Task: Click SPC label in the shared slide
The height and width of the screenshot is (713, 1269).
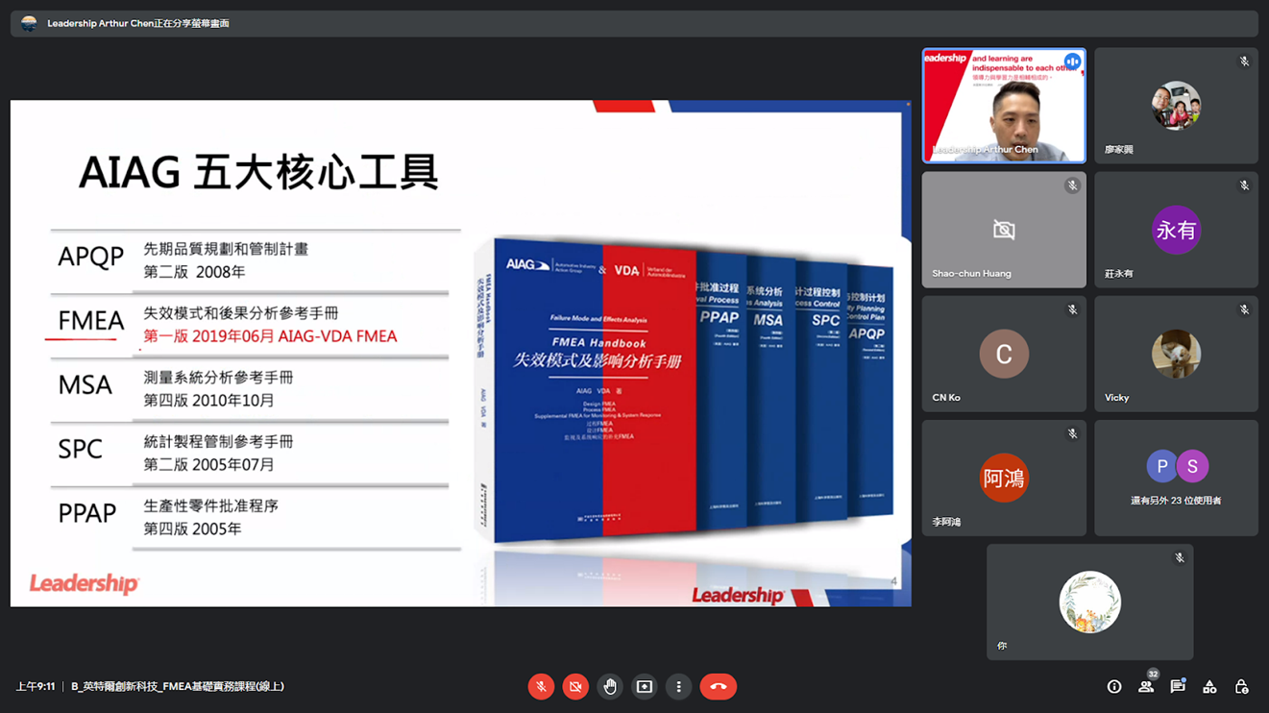Action: pyautogui.click(x=81, y=449)
